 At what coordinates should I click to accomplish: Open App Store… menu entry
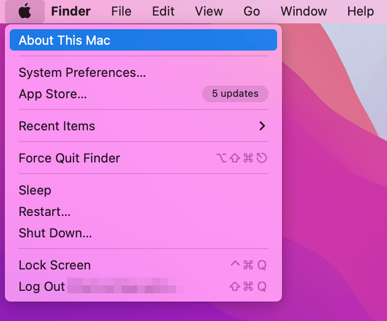point(143,94)
